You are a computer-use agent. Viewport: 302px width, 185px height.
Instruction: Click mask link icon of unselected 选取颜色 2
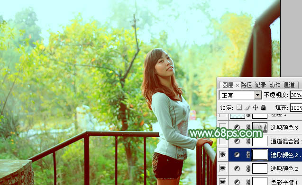click(248, 168)
